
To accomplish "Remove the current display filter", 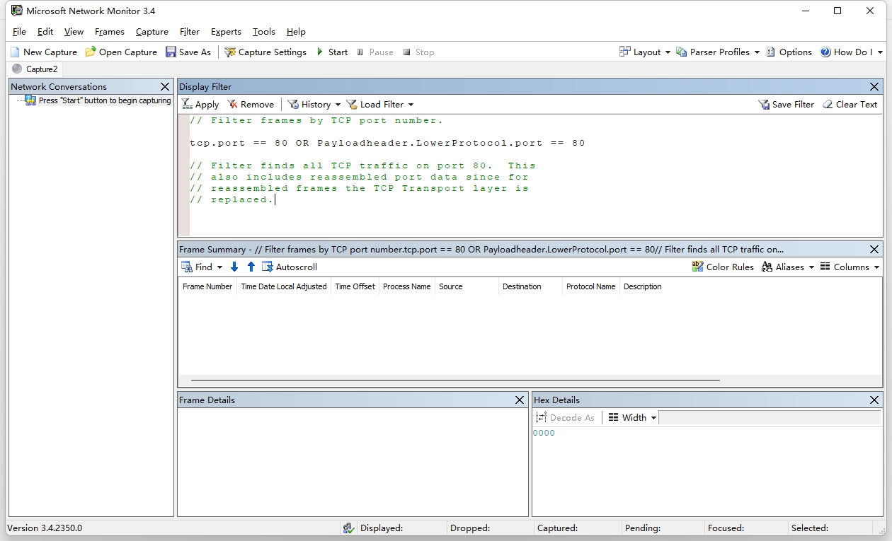I will [251, 104].
